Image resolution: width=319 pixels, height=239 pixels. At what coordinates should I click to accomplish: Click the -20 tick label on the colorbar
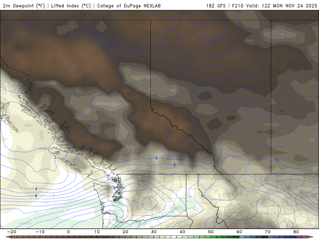(12, 232)
